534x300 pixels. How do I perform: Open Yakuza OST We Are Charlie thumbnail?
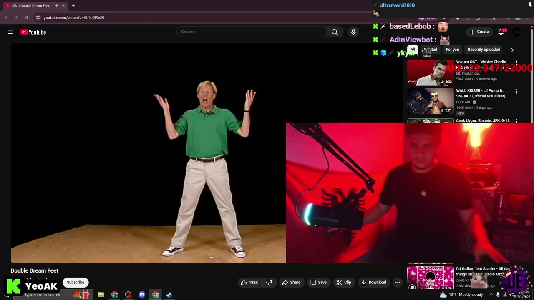[430, 72]
